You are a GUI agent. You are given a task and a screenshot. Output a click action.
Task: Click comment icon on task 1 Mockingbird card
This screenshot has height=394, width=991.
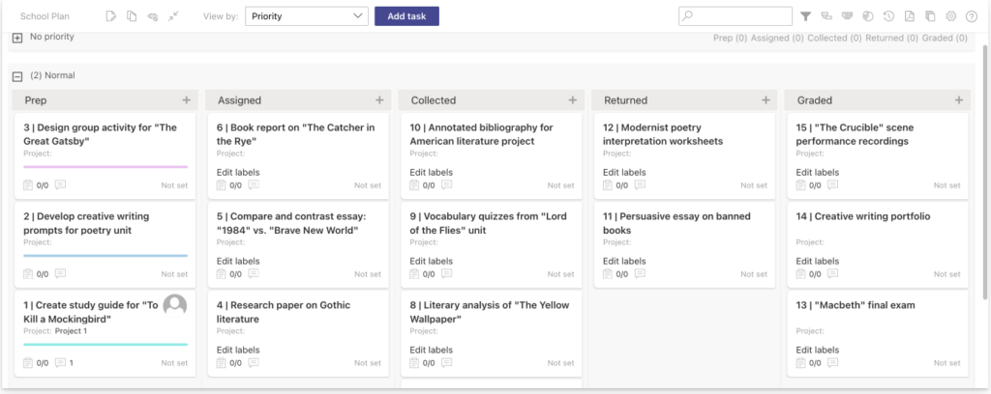61,362
